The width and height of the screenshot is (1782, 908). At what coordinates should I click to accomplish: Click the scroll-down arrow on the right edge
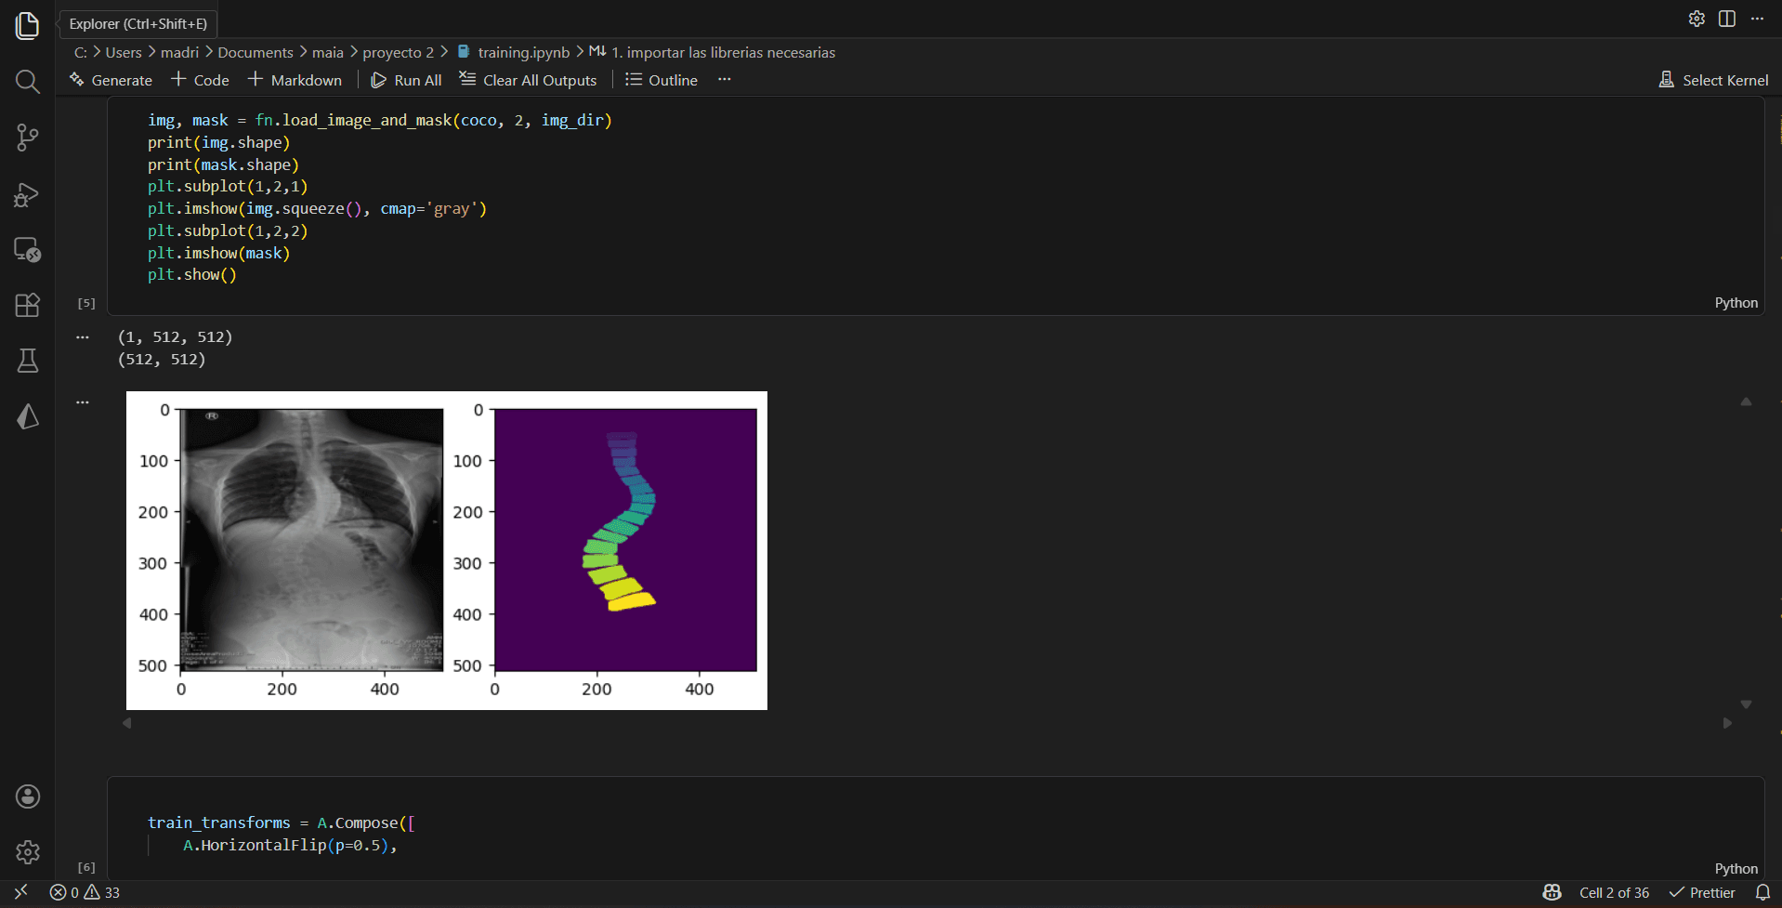point(1746,704)
